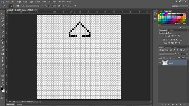Viewport: 189px width, 106px height.
Task: Toggle Lock all for the layer
Action: pyautogui.click(x=173, y=58)
